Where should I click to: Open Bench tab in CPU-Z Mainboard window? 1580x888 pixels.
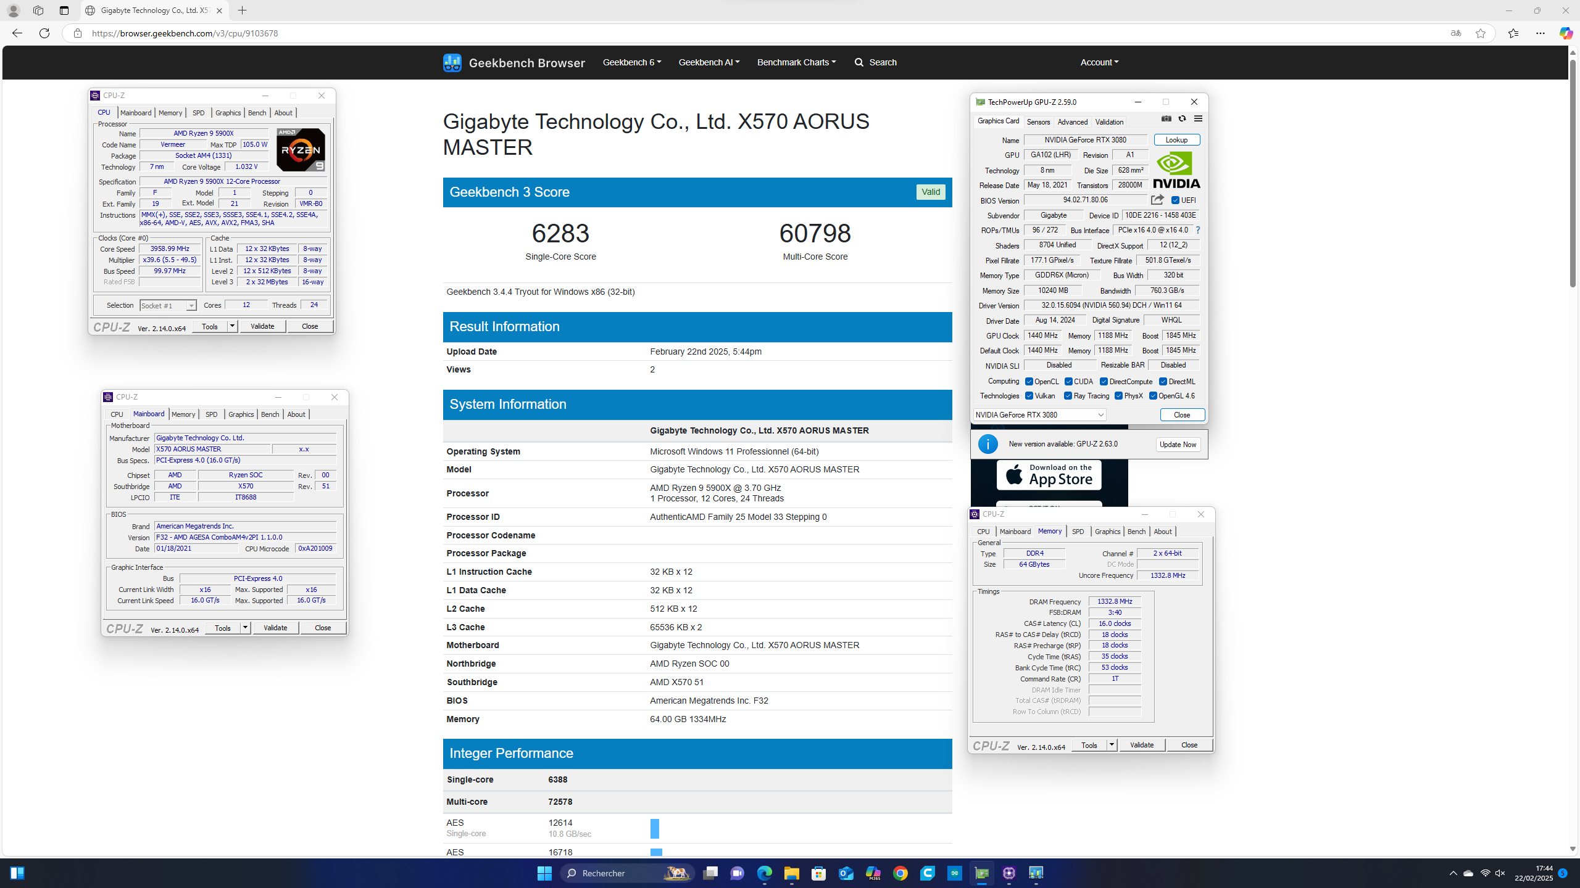pos(270,414)
